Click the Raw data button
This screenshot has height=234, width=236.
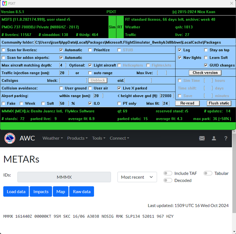81,192
